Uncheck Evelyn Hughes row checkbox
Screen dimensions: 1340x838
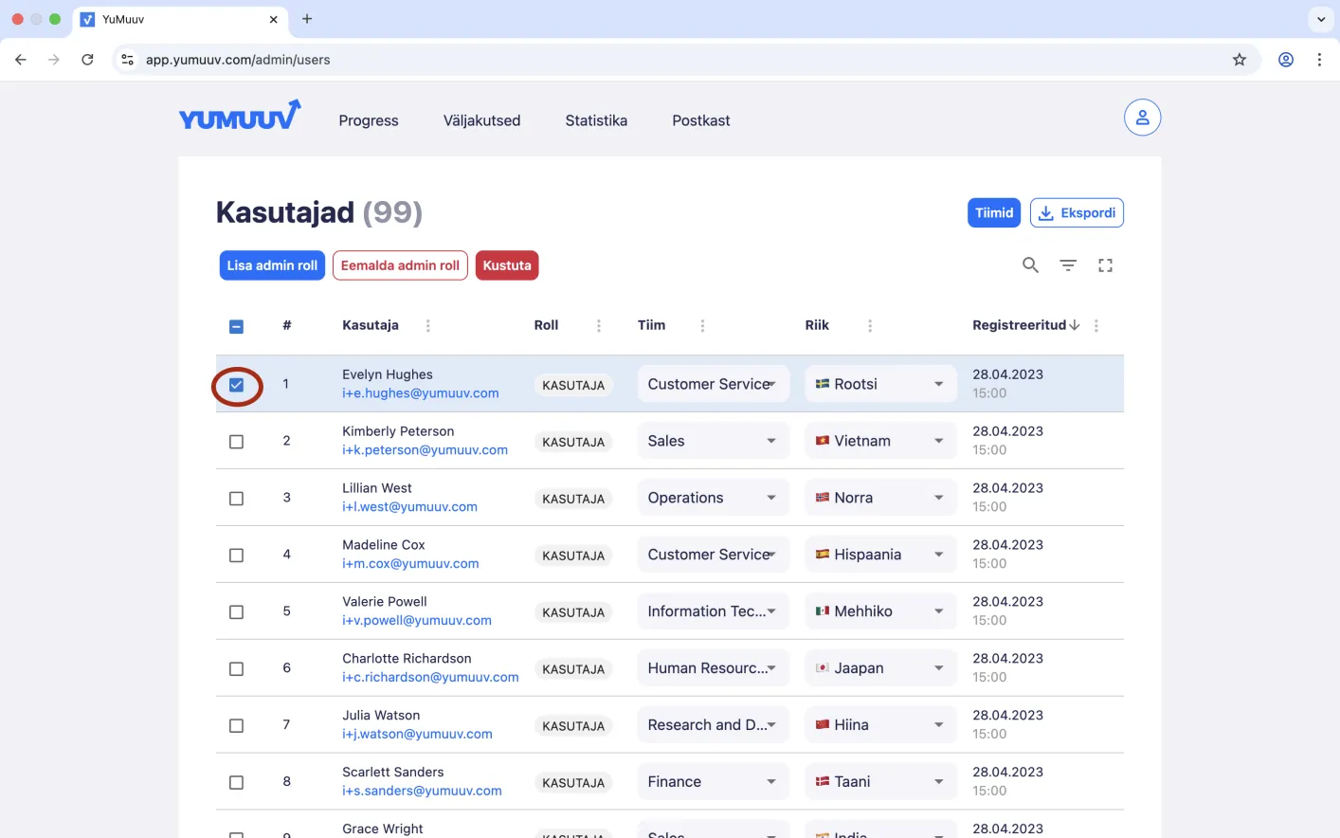(x=237, y=385)
